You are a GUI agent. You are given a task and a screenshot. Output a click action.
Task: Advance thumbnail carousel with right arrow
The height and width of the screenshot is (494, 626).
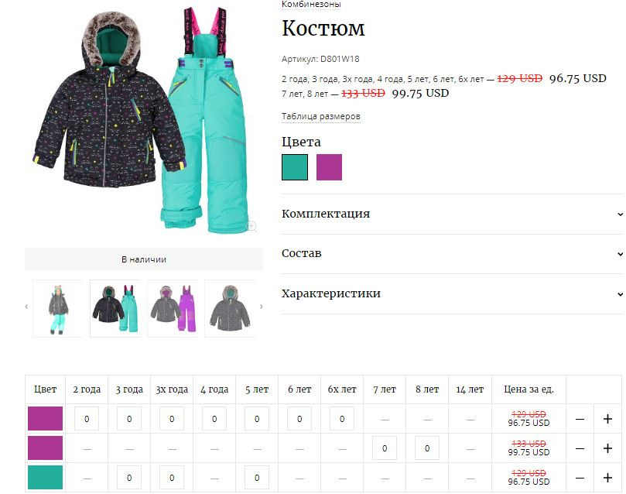(x=261, y=307)
